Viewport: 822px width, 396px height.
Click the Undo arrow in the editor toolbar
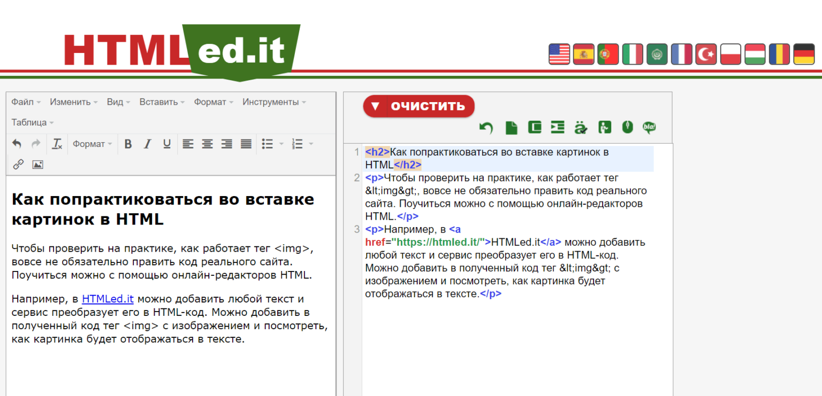click(x=17, y=143)
